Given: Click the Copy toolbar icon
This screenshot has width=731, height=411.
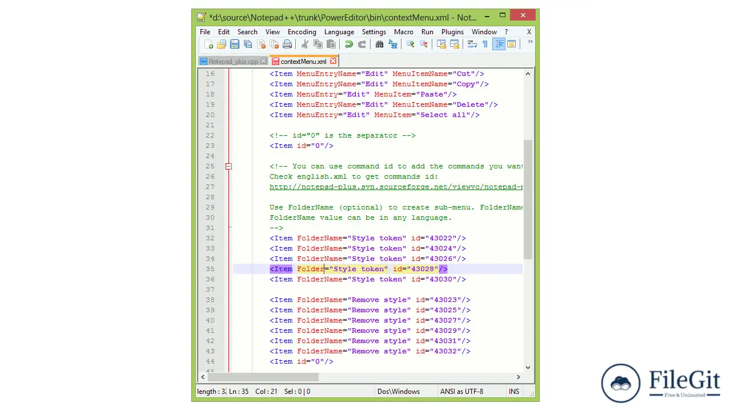Looking at the screenshot, I should 318,44.
